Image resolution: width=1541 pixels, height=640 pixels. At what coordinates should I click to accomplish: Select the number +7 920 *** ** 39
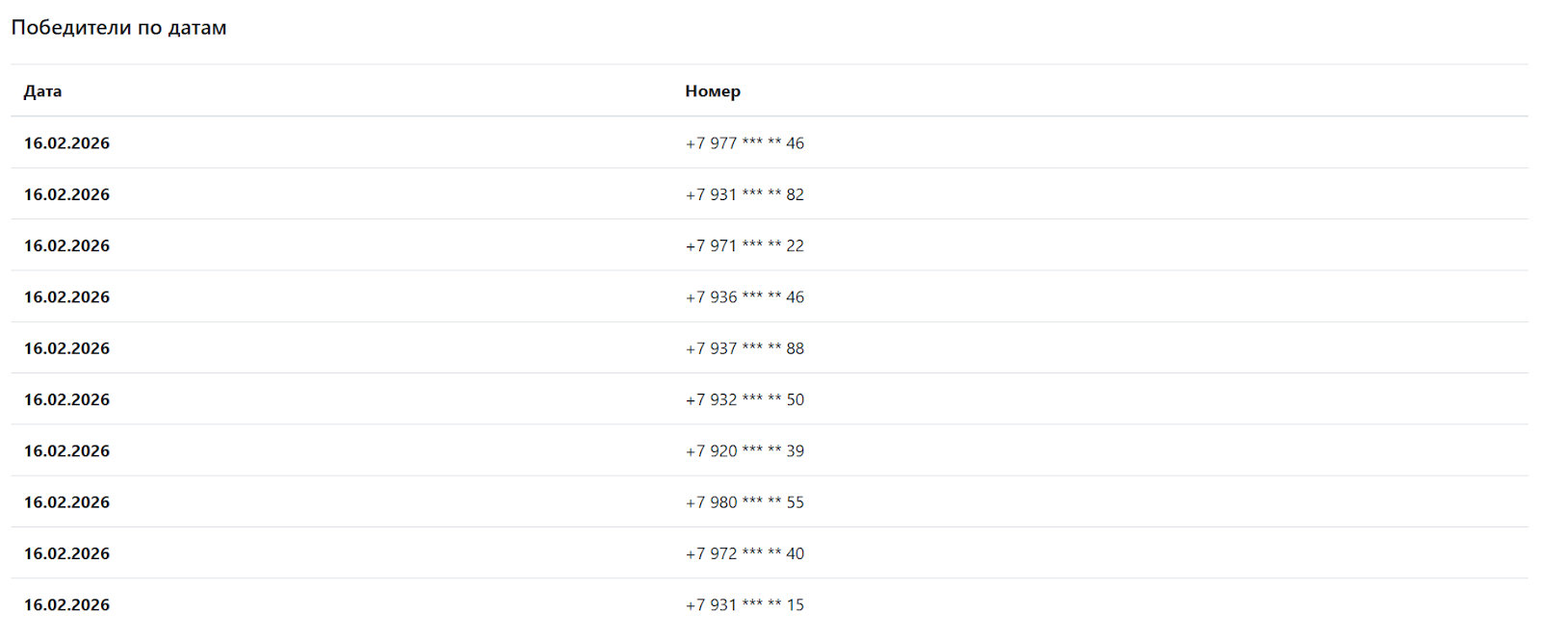tap(744, 451)
